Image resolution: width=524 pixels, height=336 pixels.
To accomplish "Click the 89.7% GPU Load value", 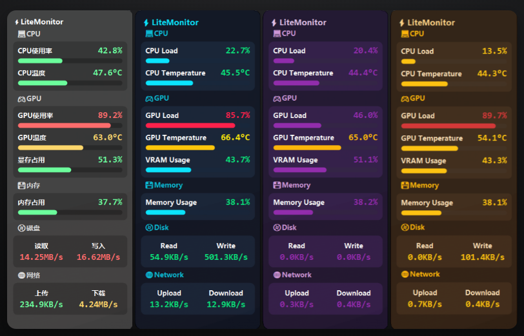I will tap(494, 115).
